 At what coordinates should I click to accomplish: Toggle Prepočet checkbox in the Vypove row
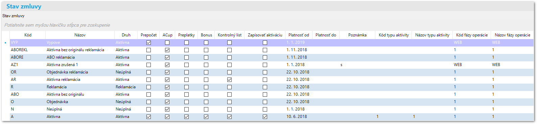pos(148,43)
